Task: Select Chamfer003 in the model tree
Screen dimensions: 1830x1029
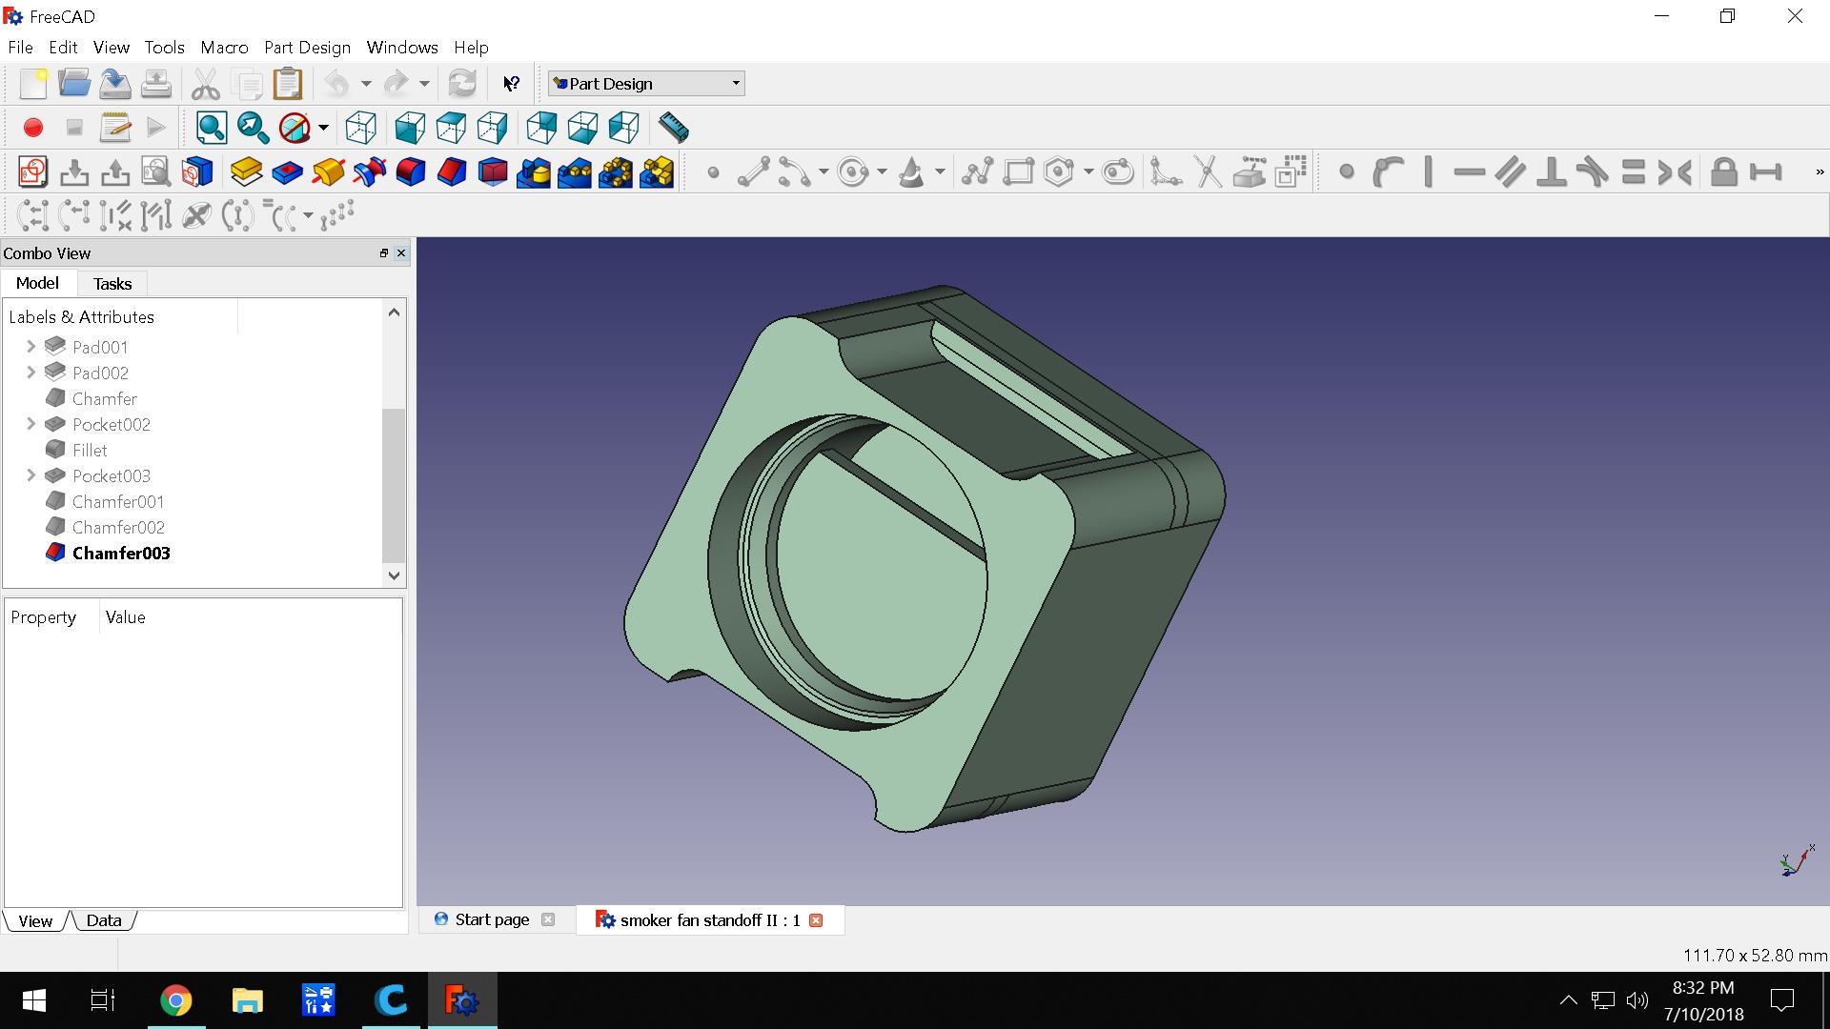Action: 121,554
